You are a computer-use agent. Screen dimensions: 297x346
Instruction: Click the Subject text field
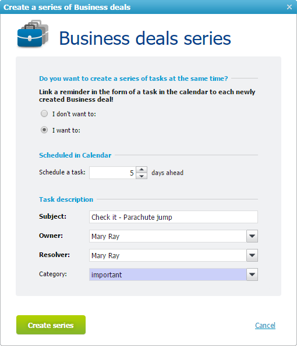click(x=174, y=217)
